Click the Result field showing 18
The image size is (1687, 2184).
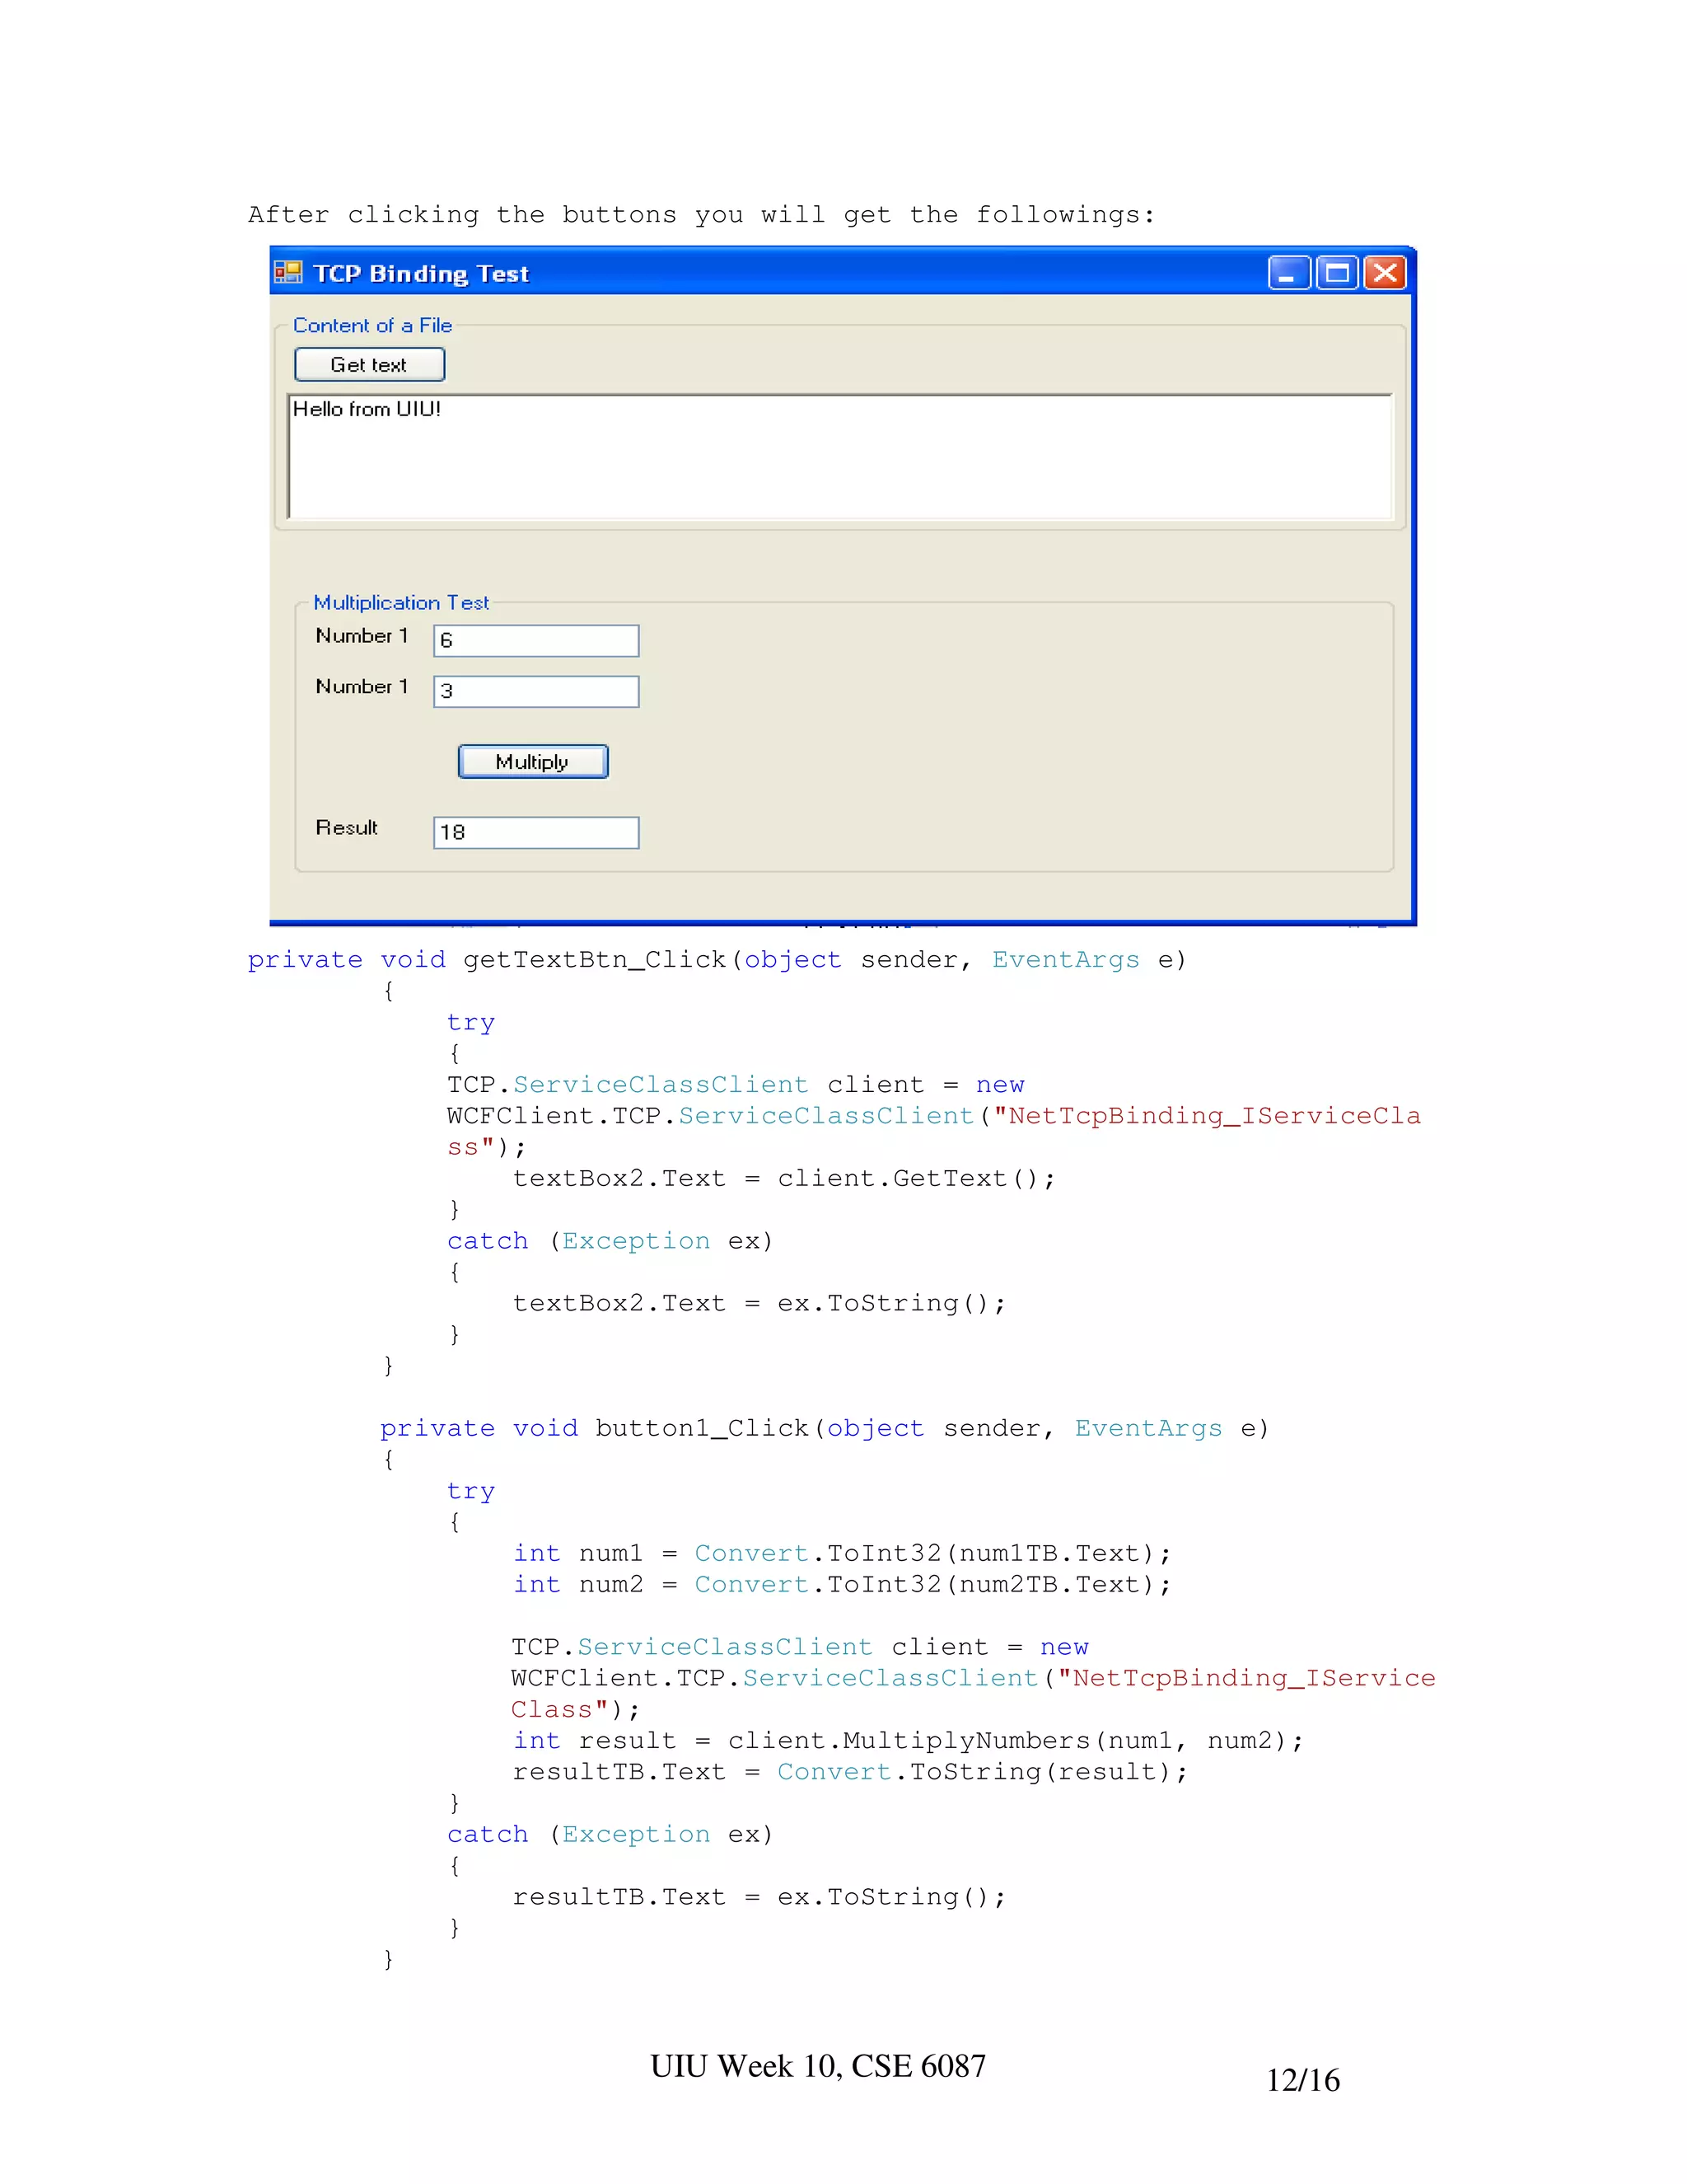[x=535, y=833]
